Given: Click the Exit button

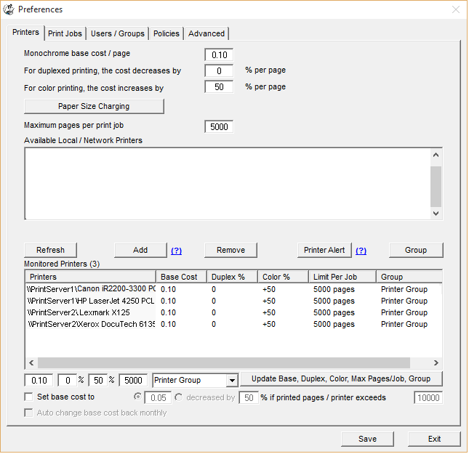Looking at the screenshot, I should 434,439.
